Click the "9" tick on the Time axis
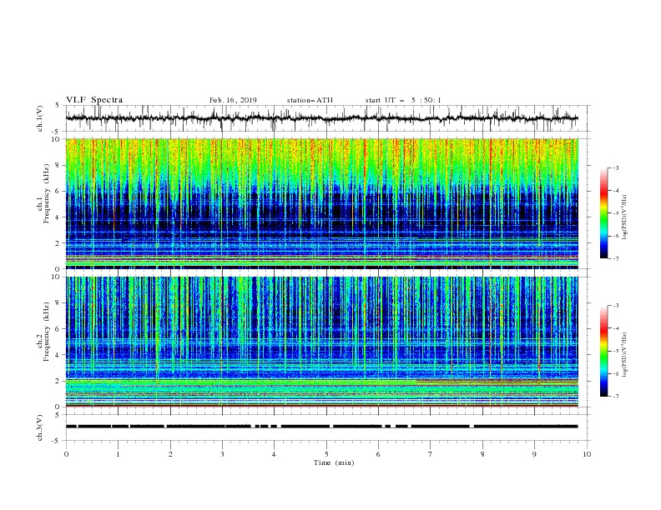661x510 pixels. (x=534, y=454)
